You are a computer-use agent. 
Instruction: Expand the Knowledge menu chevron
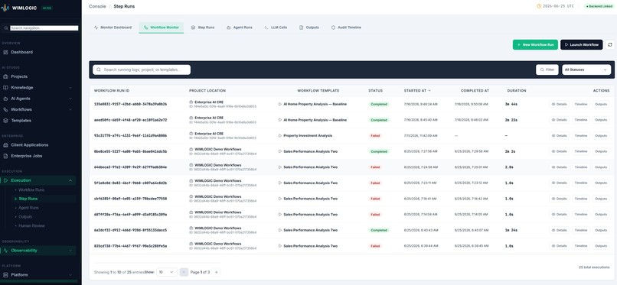(70, 88)
